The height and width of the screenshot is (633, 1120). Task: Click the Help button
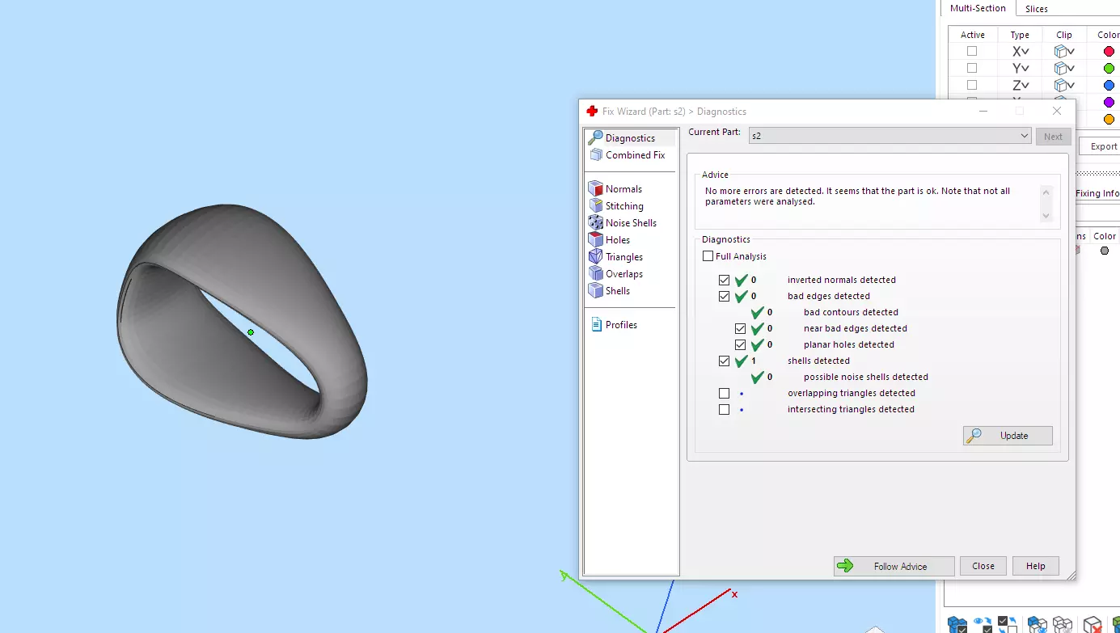click(1035, 566)
